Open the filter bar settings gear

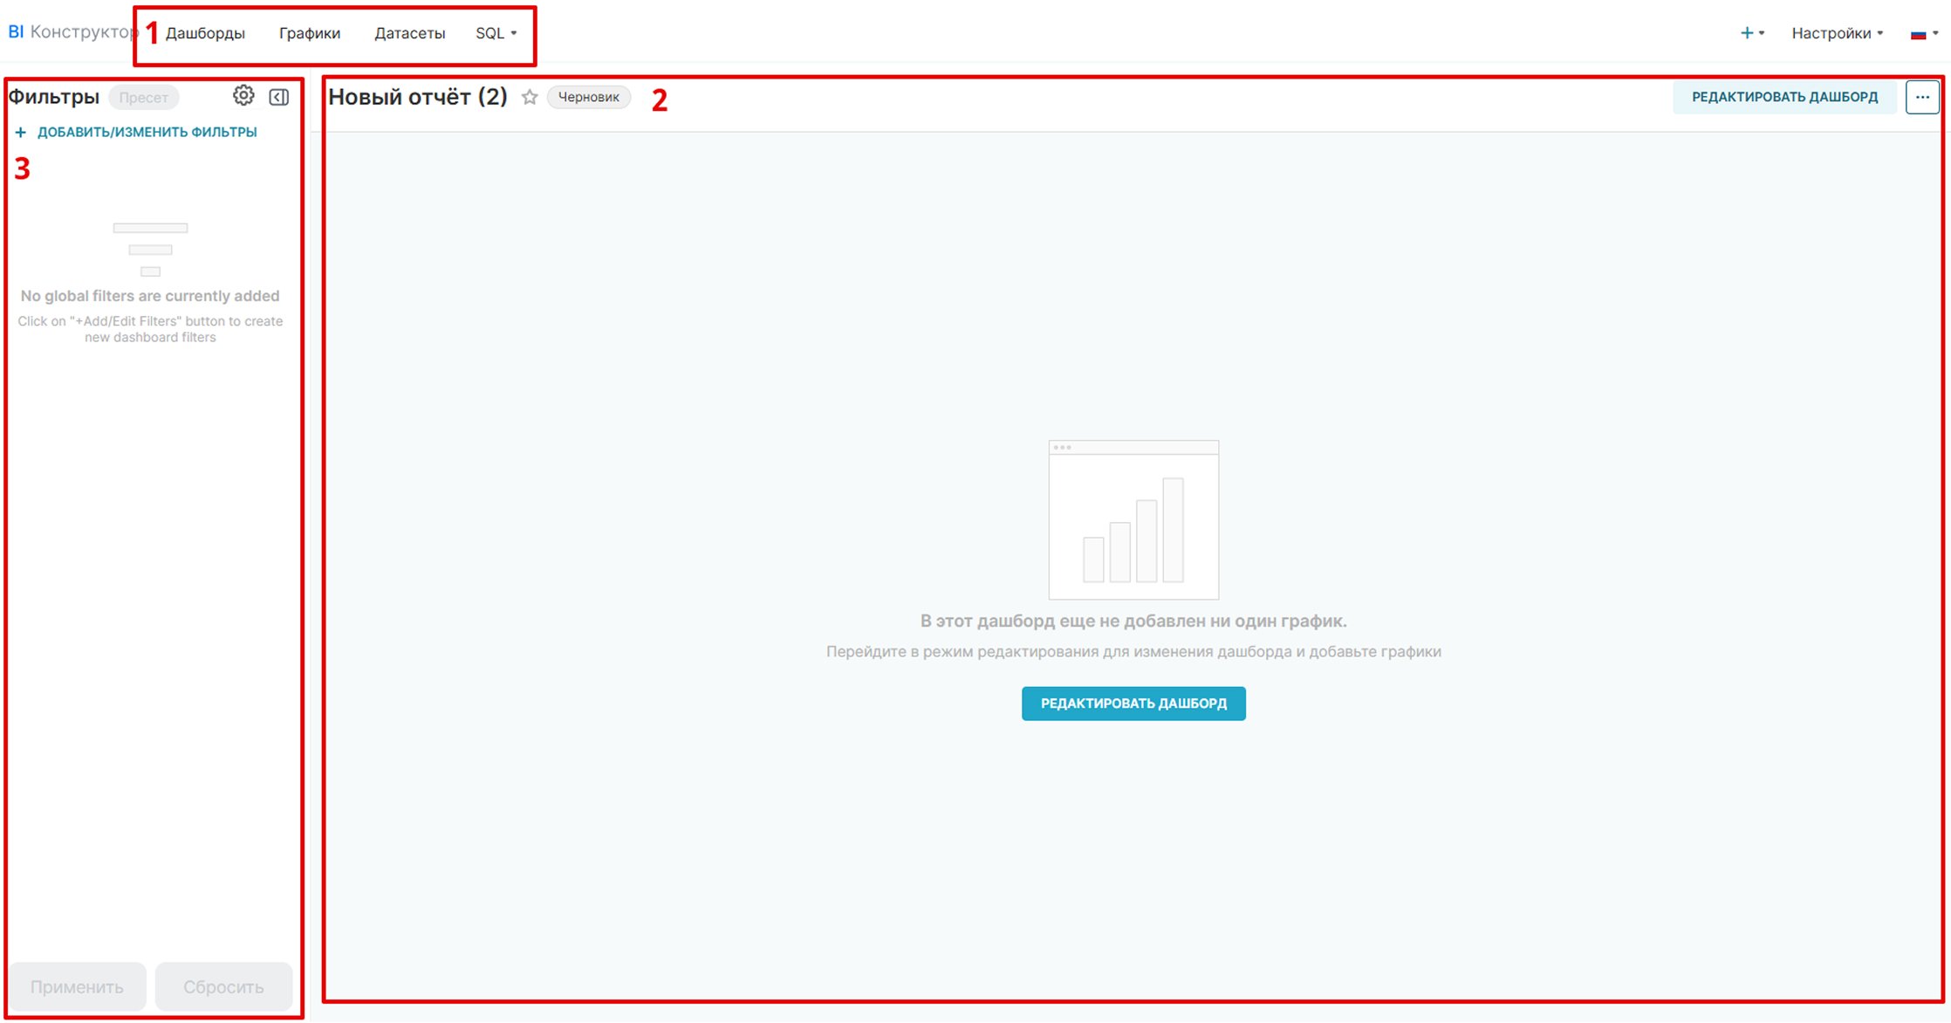click(243, 96)
